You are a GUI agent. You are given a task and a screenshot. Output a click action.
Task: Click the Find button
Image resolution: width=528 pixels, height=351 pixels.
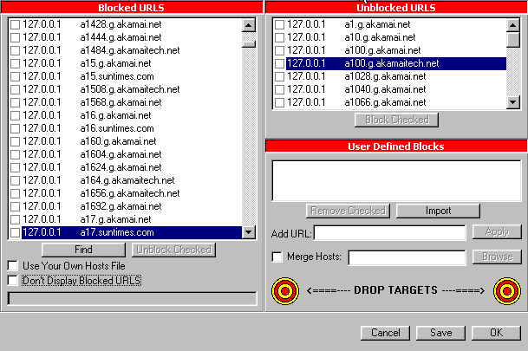click(x=83, y=250)
